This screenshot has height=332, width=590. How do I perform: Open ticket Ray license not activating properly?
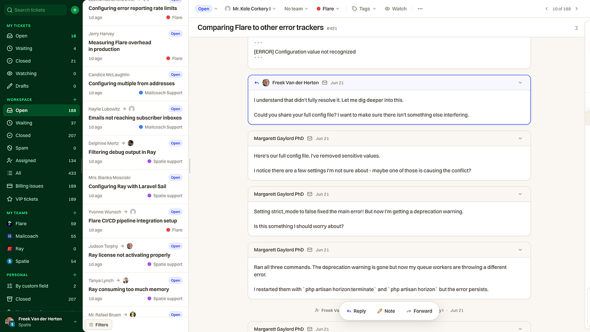135,255
